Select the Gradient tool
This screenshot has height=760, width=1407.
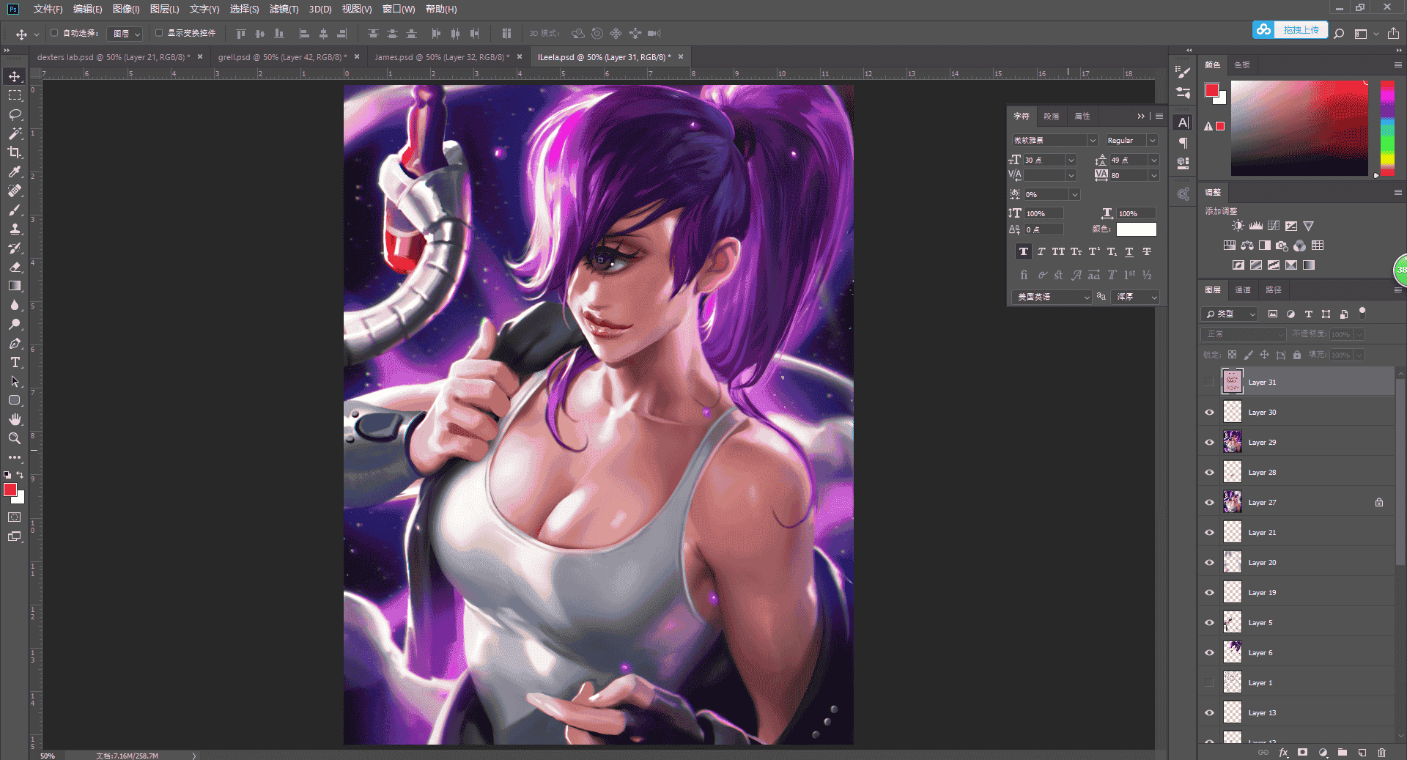(15, 286)
